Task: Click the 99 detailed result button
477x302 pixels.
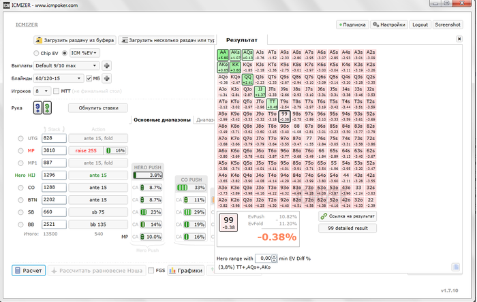Action: [x=348, y=228]
